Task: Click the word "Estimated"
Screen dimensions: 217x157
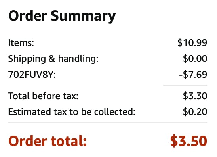Action: coord(29,112)
